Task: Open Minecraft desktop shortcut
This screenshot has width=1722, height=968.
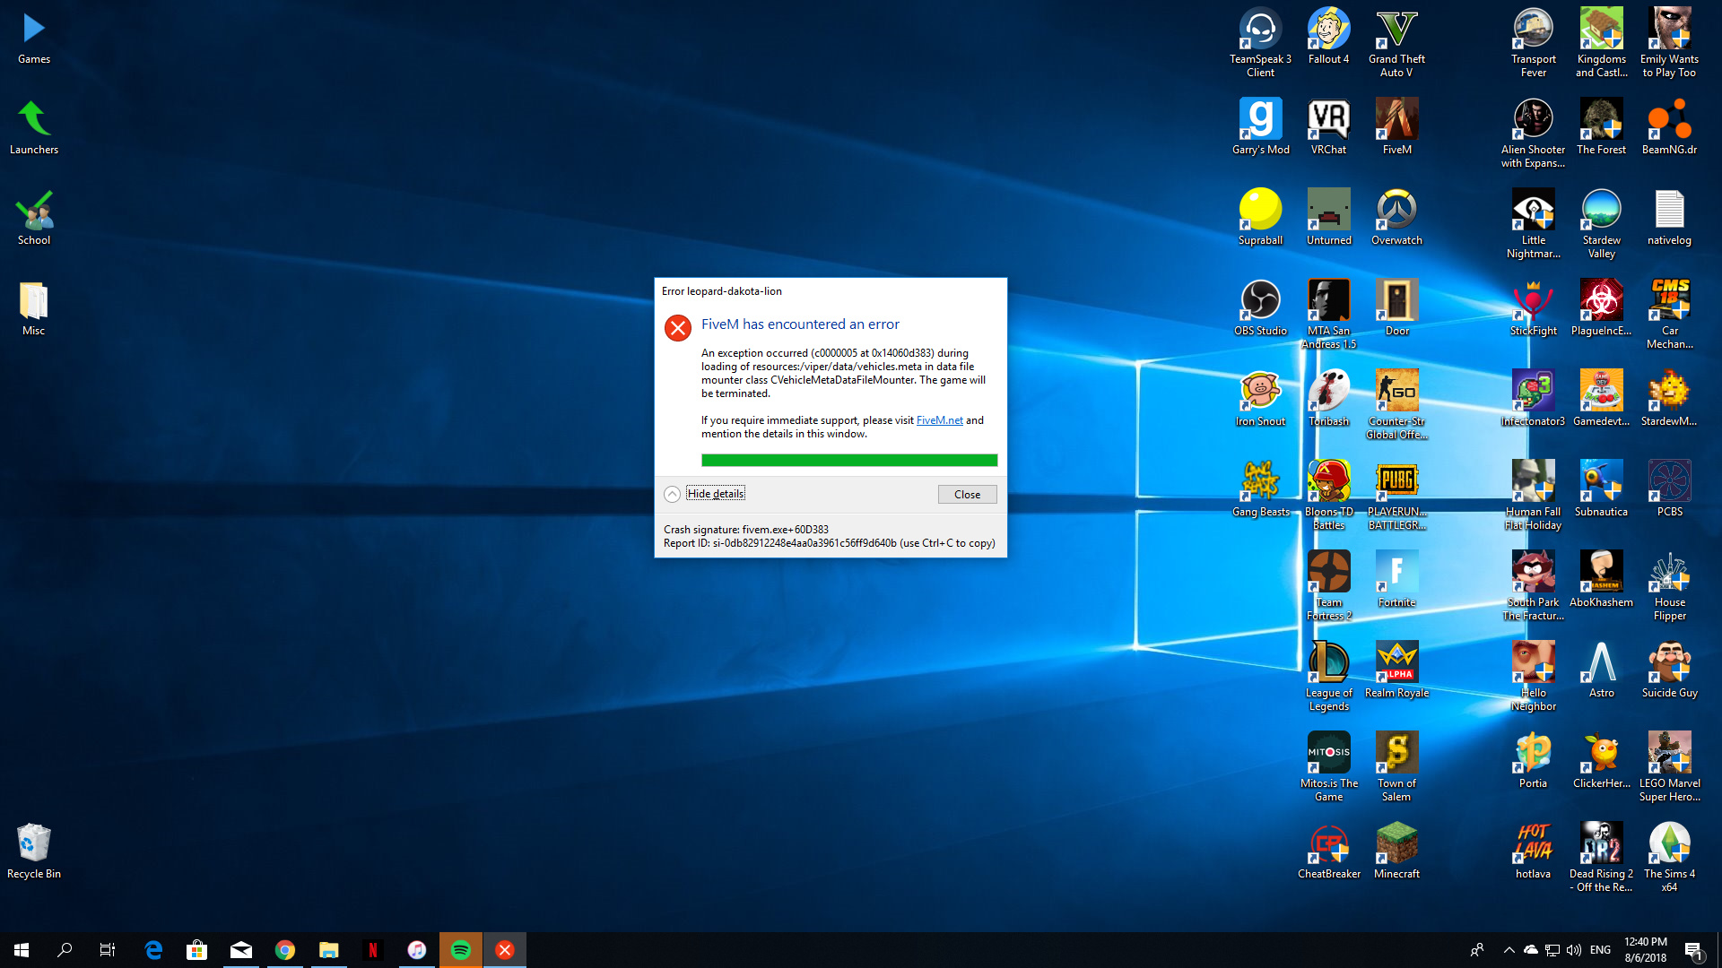Action: pyautogui.click(x=1396, y=851)
